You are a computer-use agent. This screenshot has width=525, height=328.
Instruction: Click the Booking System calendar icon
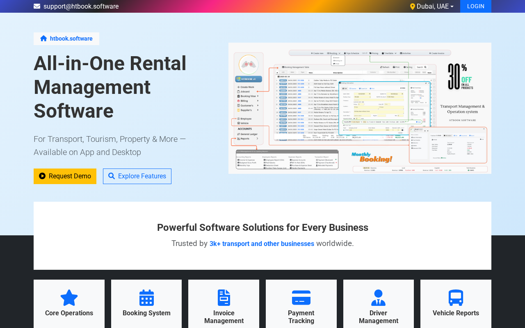[x=146, y=298]
